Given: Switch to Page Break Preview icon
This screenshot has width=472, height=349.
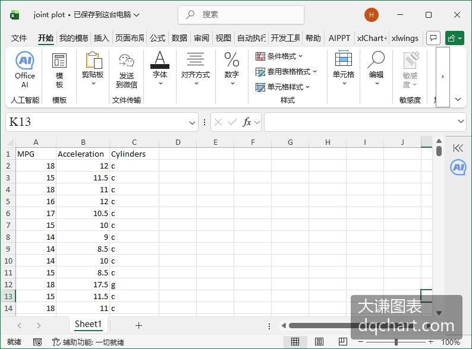Looking at the screenshot, I should (342, 341).
